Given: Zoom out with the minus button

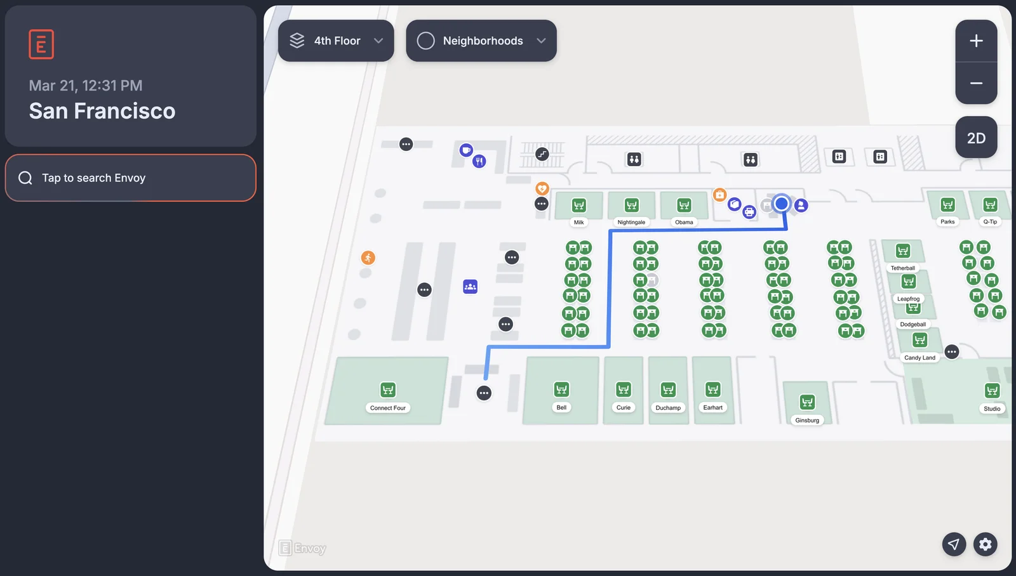Looking at the screenshot, I should [x=976, y=83].
